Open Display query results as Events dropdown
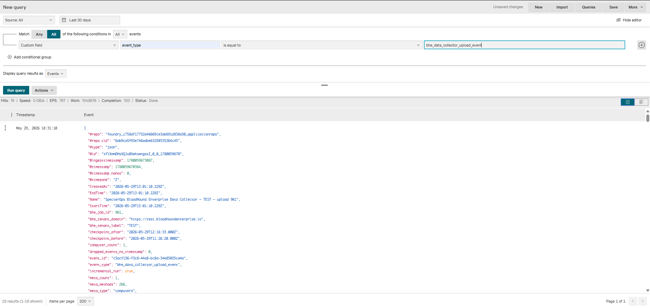 (56, 74)
